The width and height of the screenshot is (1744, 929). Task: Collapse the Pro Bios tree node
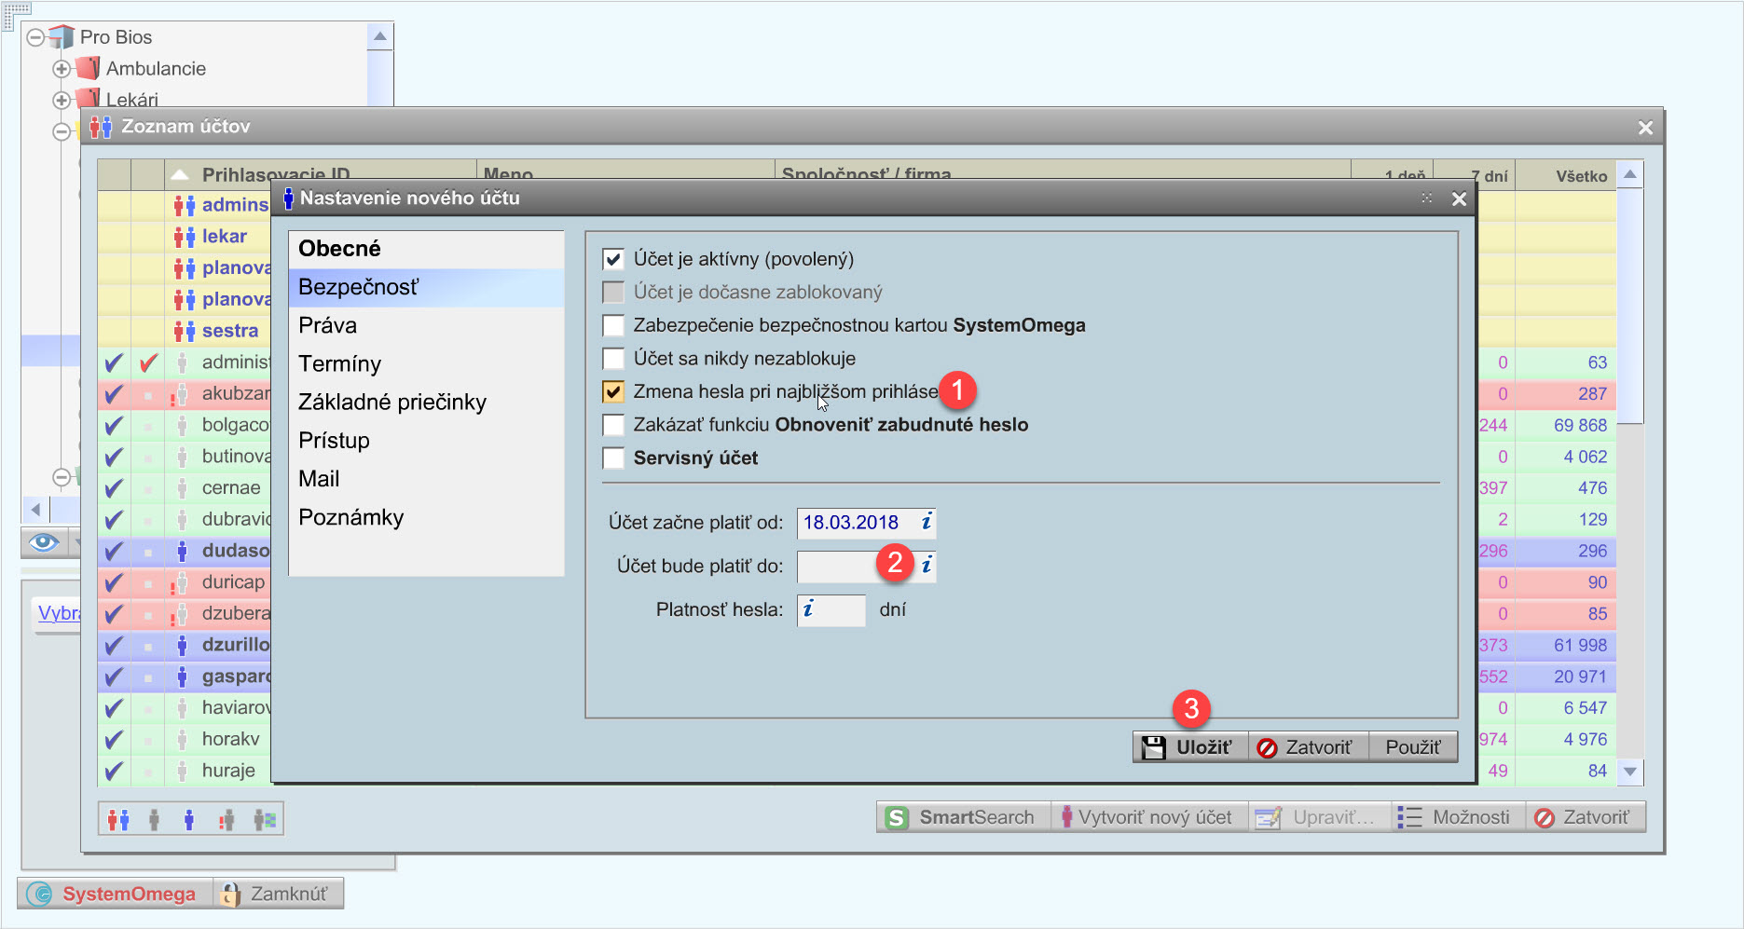tap(35, 37)
